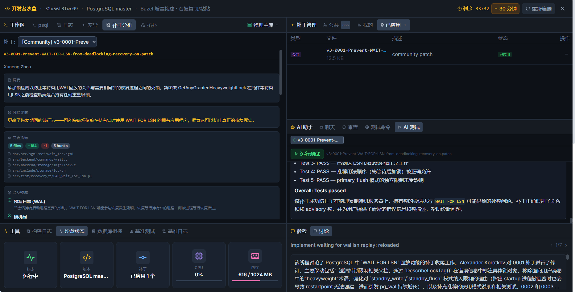The image size is (575, 292).
Task: Click the patch analysis panel scrollbar
Action: (x=281, y=72)
